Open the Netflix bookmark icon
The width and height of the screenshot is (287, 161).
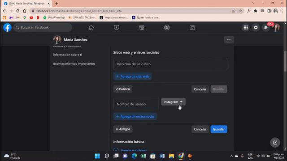click(38, 17)
